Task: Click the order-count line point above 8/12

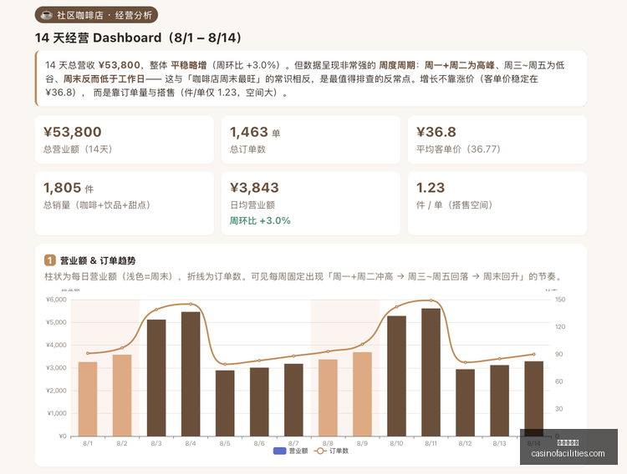Action: (465, 362)
